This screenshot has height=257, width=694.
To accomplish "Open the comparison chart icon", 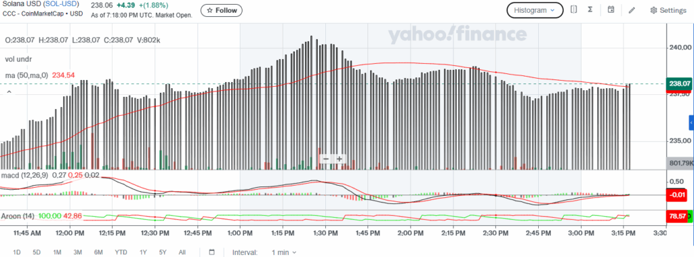I will click(x=573, y=9).
